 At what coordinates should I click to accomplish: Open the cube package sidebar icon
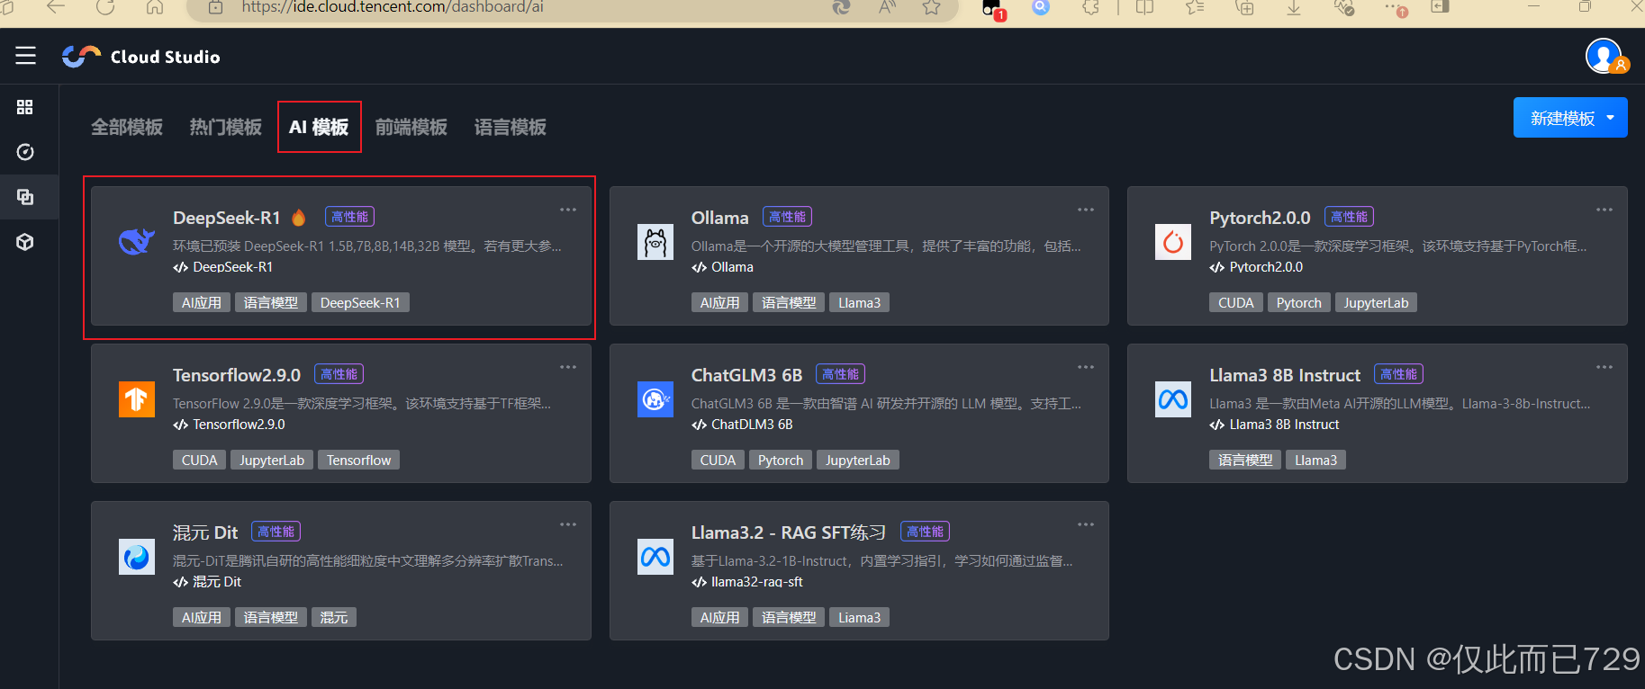25,242
